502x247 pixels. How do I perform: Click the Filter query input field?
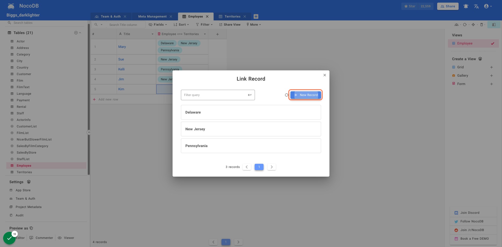point(218,95)
